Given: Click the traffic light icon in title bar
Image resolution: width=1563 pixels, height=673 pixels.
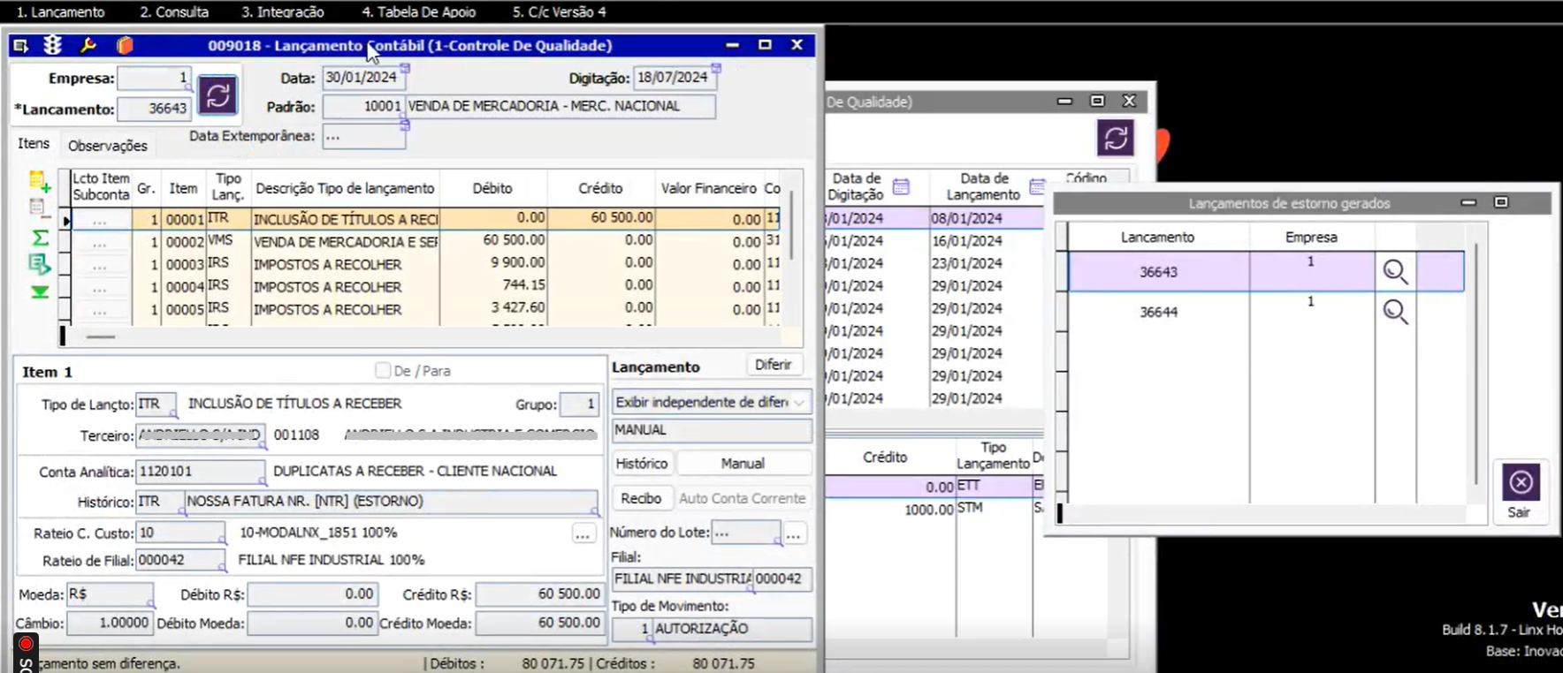Looking at the screenshot, I should (53, 45).
